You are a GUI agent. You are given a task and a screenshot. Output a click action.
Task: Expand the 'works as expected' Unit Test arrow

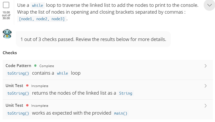(206, 105)
